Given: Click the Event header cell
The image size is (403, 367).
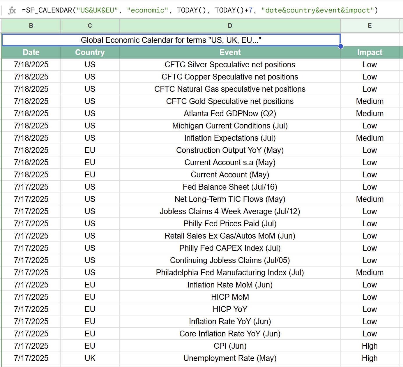Looking at the screenshot, I should [230, 52].
